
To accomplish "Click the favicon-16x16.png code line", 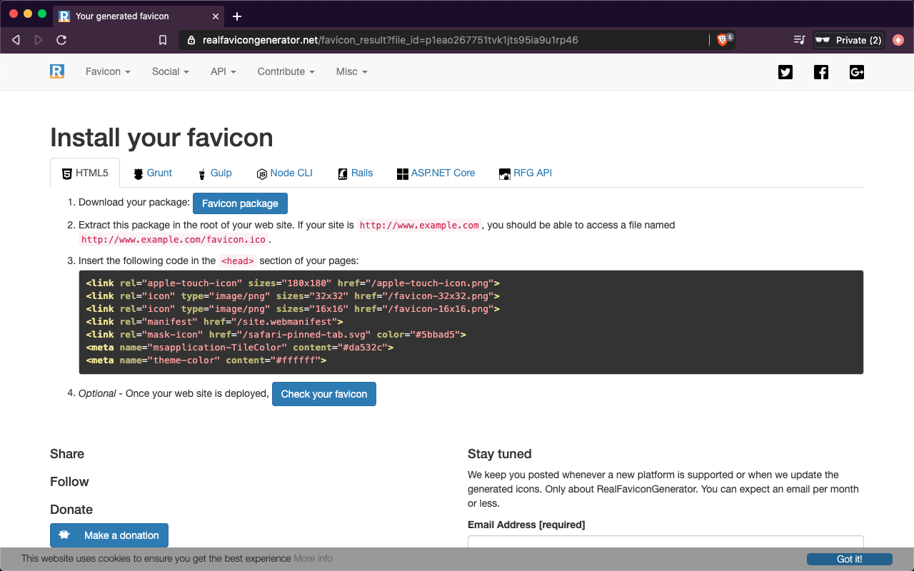I will click(x=293, y=309).
